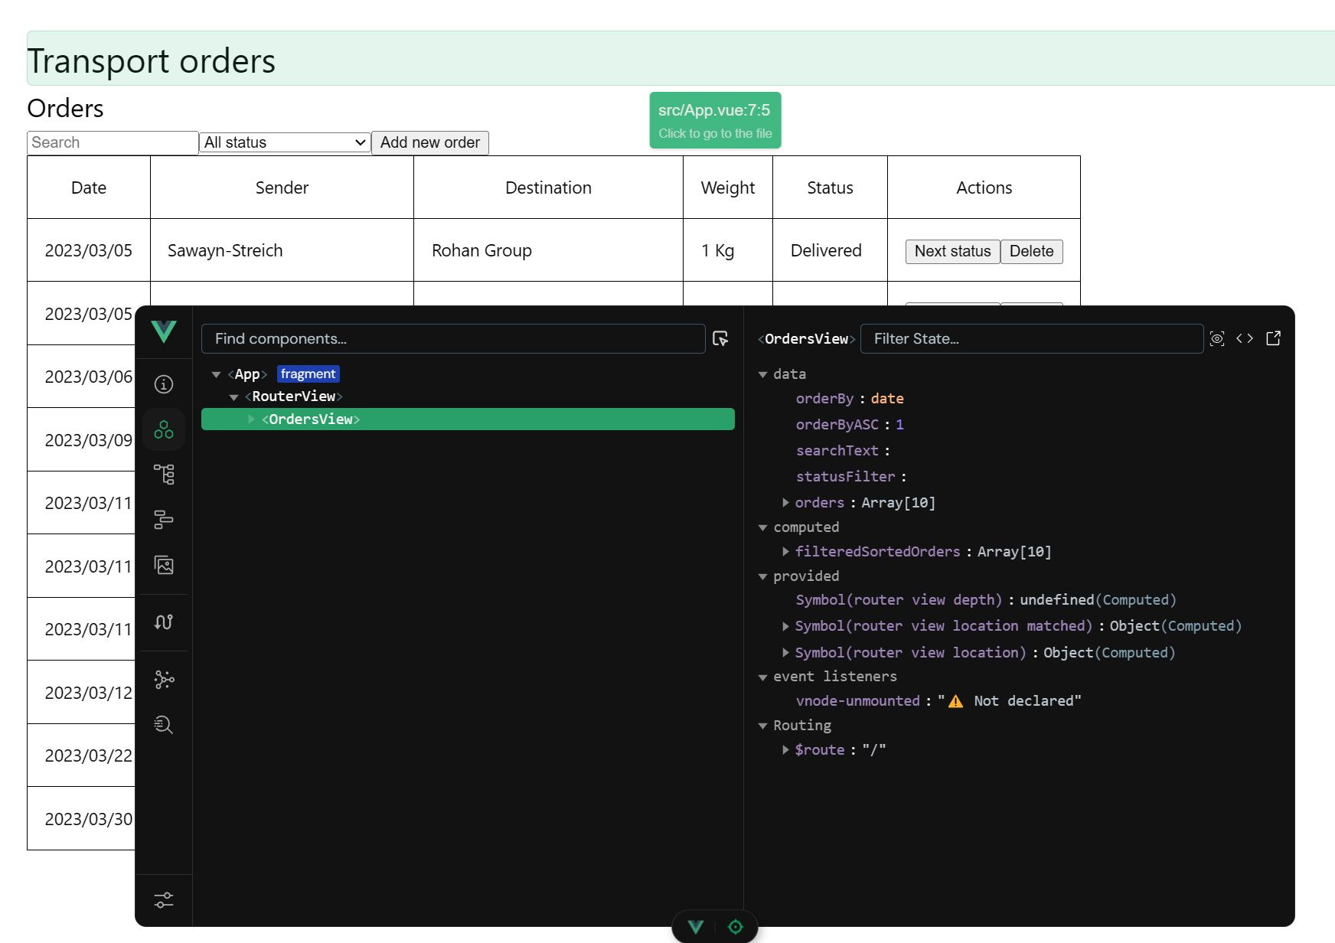Click the scroll-to-component eye icon
1335x943 pixels.
click(1217, 338)
